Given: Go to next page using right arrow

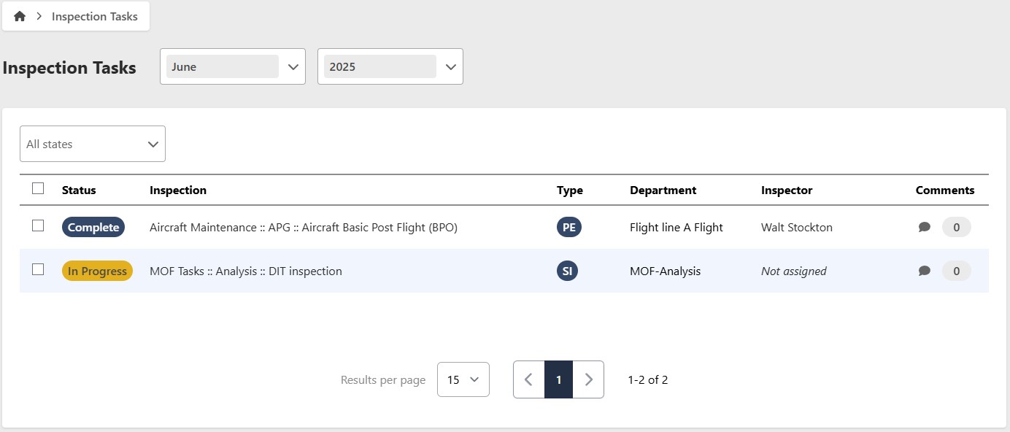Looking at the screenshot, I should coord(588,379).
